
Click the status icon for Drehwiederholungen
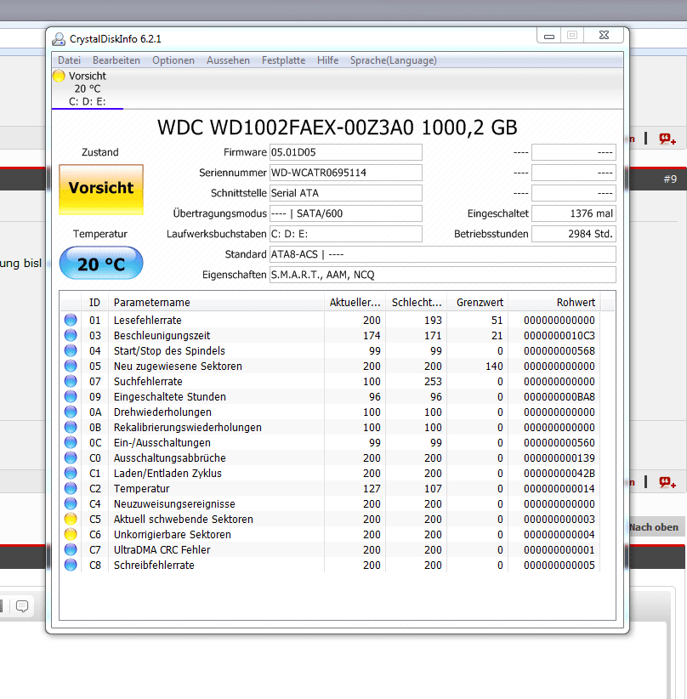(x=71, y=412)
